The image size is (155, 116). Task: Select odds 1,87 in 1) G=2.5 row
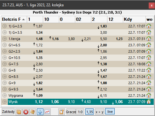39,26
